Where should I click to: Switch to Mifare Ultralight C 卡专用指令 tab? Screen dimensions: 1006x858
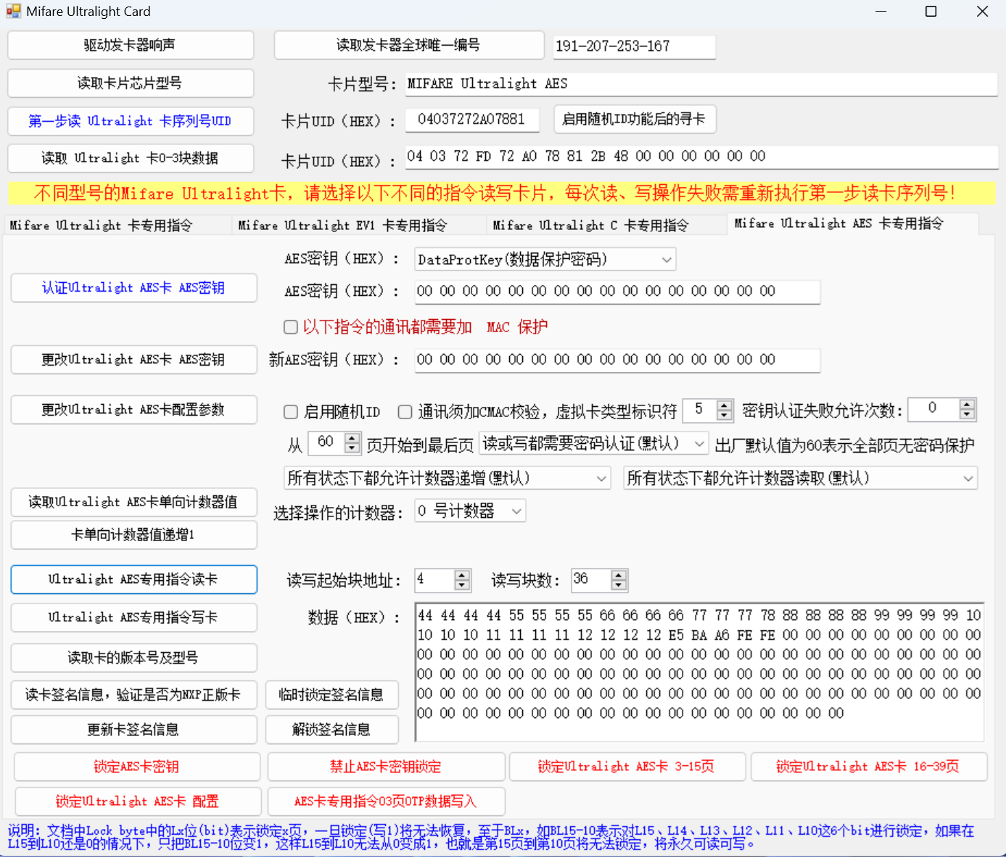pyautogui.click(x=590, y=226)
